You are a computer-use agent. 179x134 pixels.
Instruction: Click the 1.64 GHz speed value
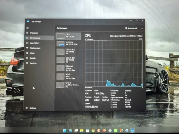pyautogui.click(x=99, y=94)
